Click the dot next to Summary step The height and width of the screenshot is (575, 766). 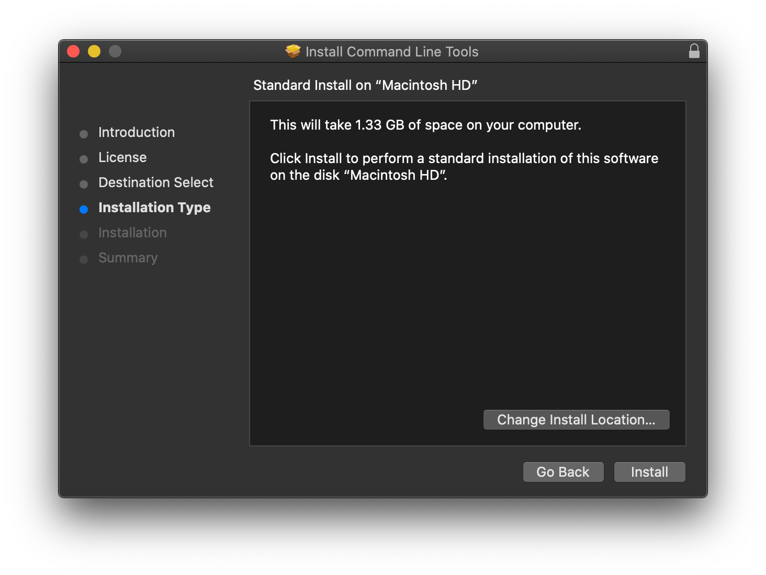84,259
